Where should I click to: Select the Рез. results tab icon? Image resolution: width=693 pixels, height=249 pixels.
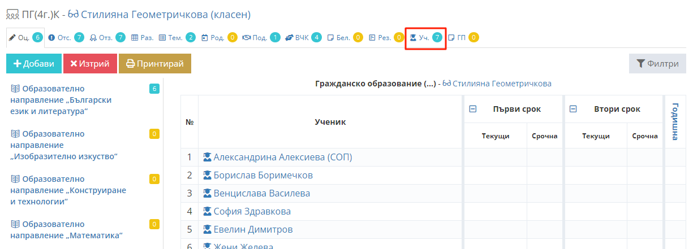click(x=372, y=38)
